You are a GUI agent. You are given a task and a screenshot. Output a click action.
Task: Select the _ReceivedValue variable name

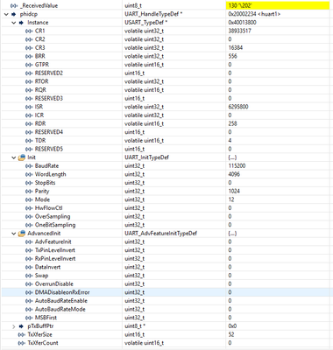39,5
